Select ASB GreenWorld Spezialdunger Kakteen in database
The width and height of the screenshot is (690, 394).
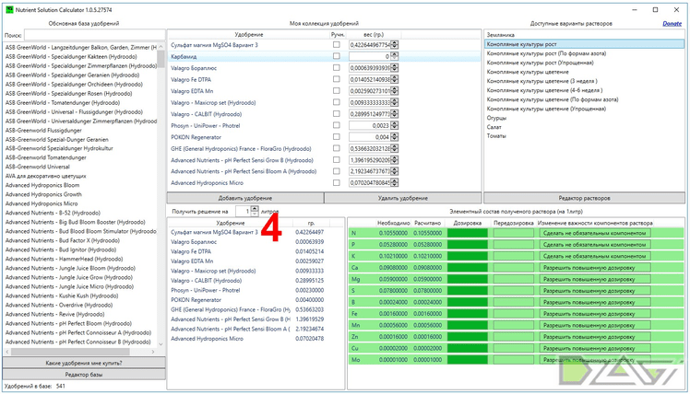[71, 57]
